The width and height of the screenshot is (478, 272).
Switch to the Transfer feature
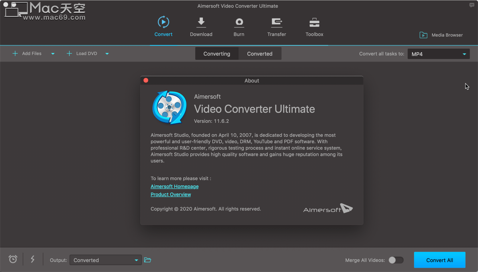(276, 26)
